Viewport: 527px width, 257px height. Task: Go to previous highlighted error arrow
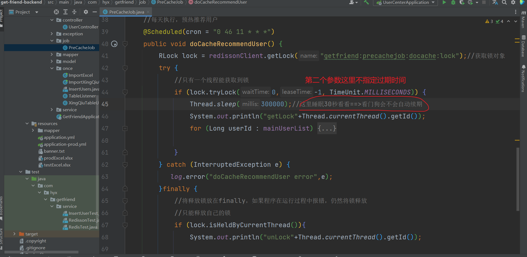tap(508, 21)
